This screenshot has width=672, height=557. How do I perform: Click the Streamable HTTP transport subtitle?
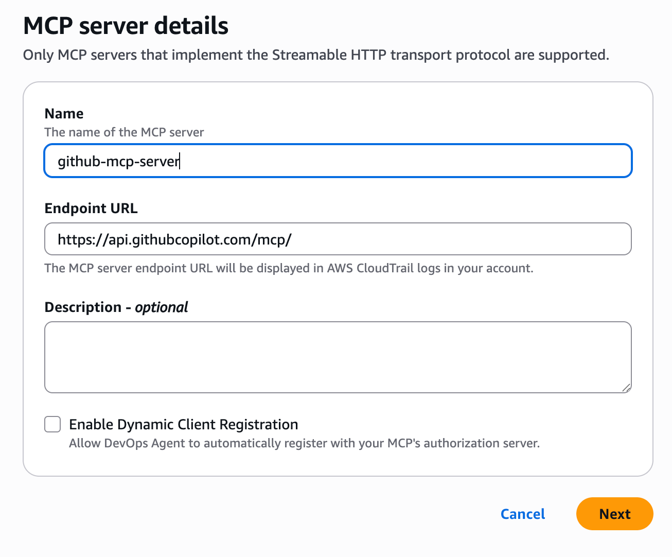[x=316, y=55]
